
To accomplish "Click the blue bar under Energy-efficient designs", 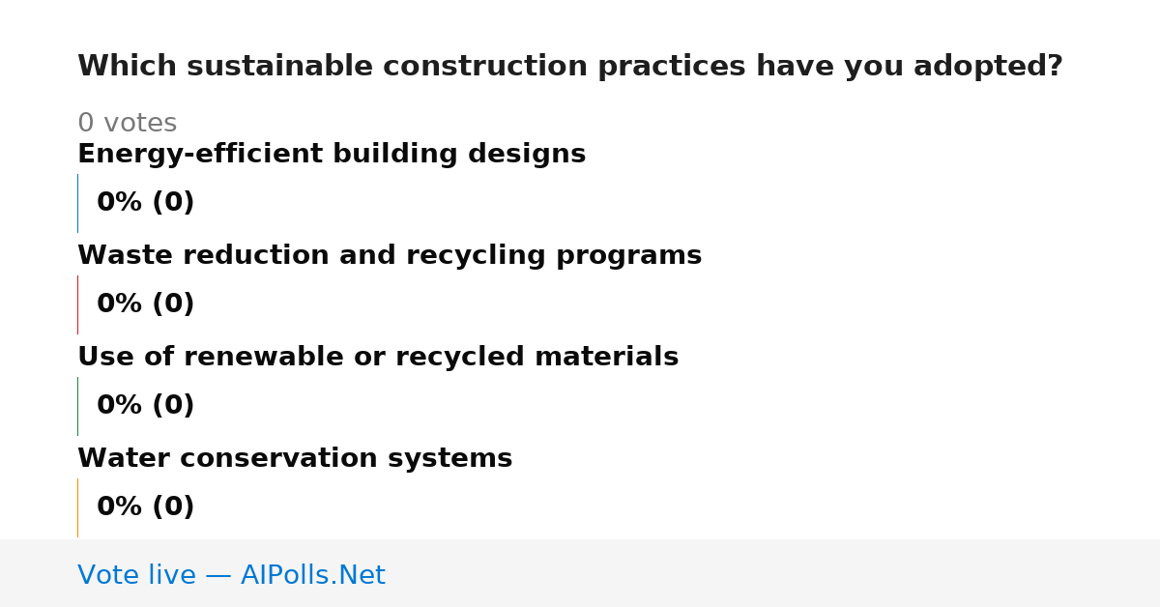I will 77,203.
